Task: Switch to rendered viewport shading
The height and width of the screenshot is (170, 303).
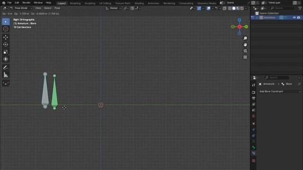Action: (x=242, y=8)
